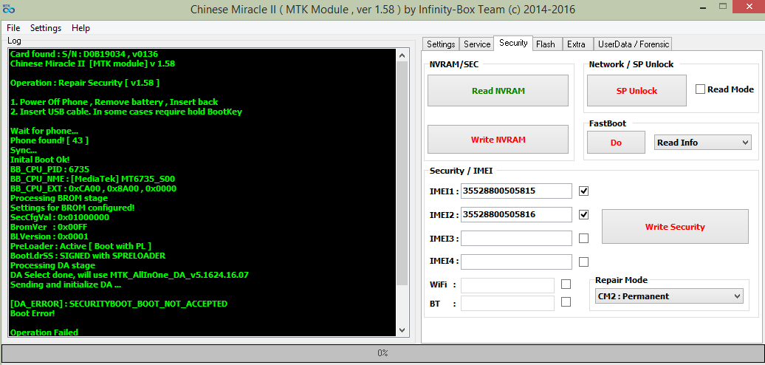
Task: Click the BT address input field
Action: (507, 303)
